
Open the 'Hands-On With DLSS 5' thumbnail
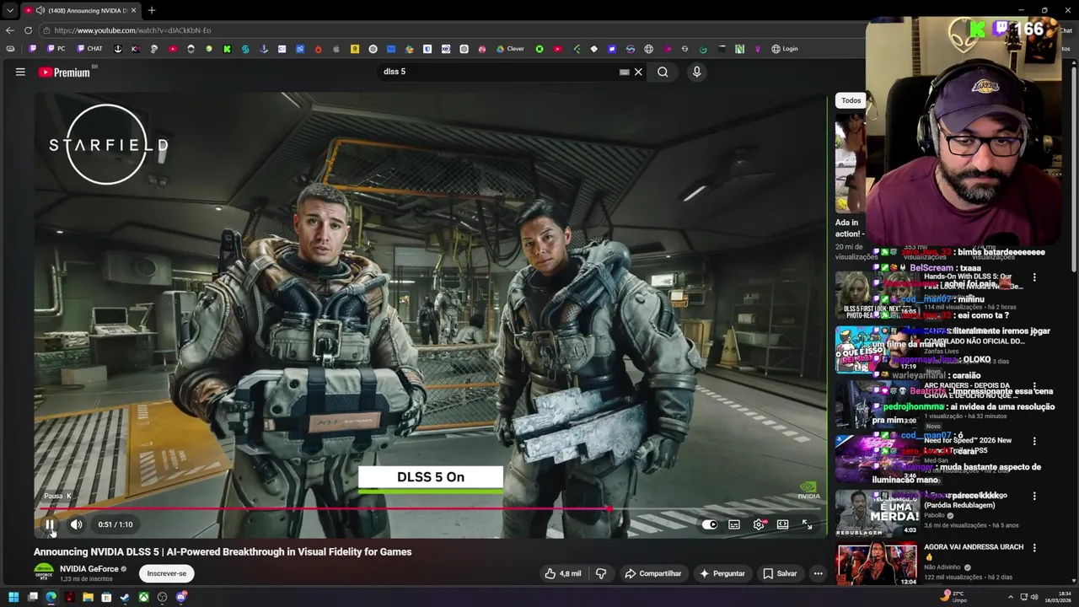pyautogui.click(x=876, y=294)
